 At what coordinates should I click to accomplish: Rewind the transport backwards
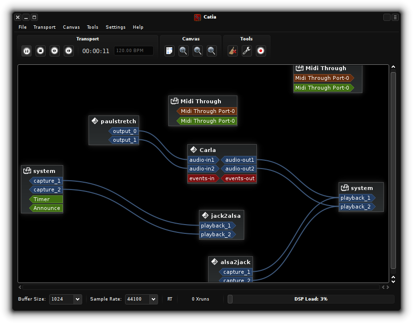(x=54, y=51)
